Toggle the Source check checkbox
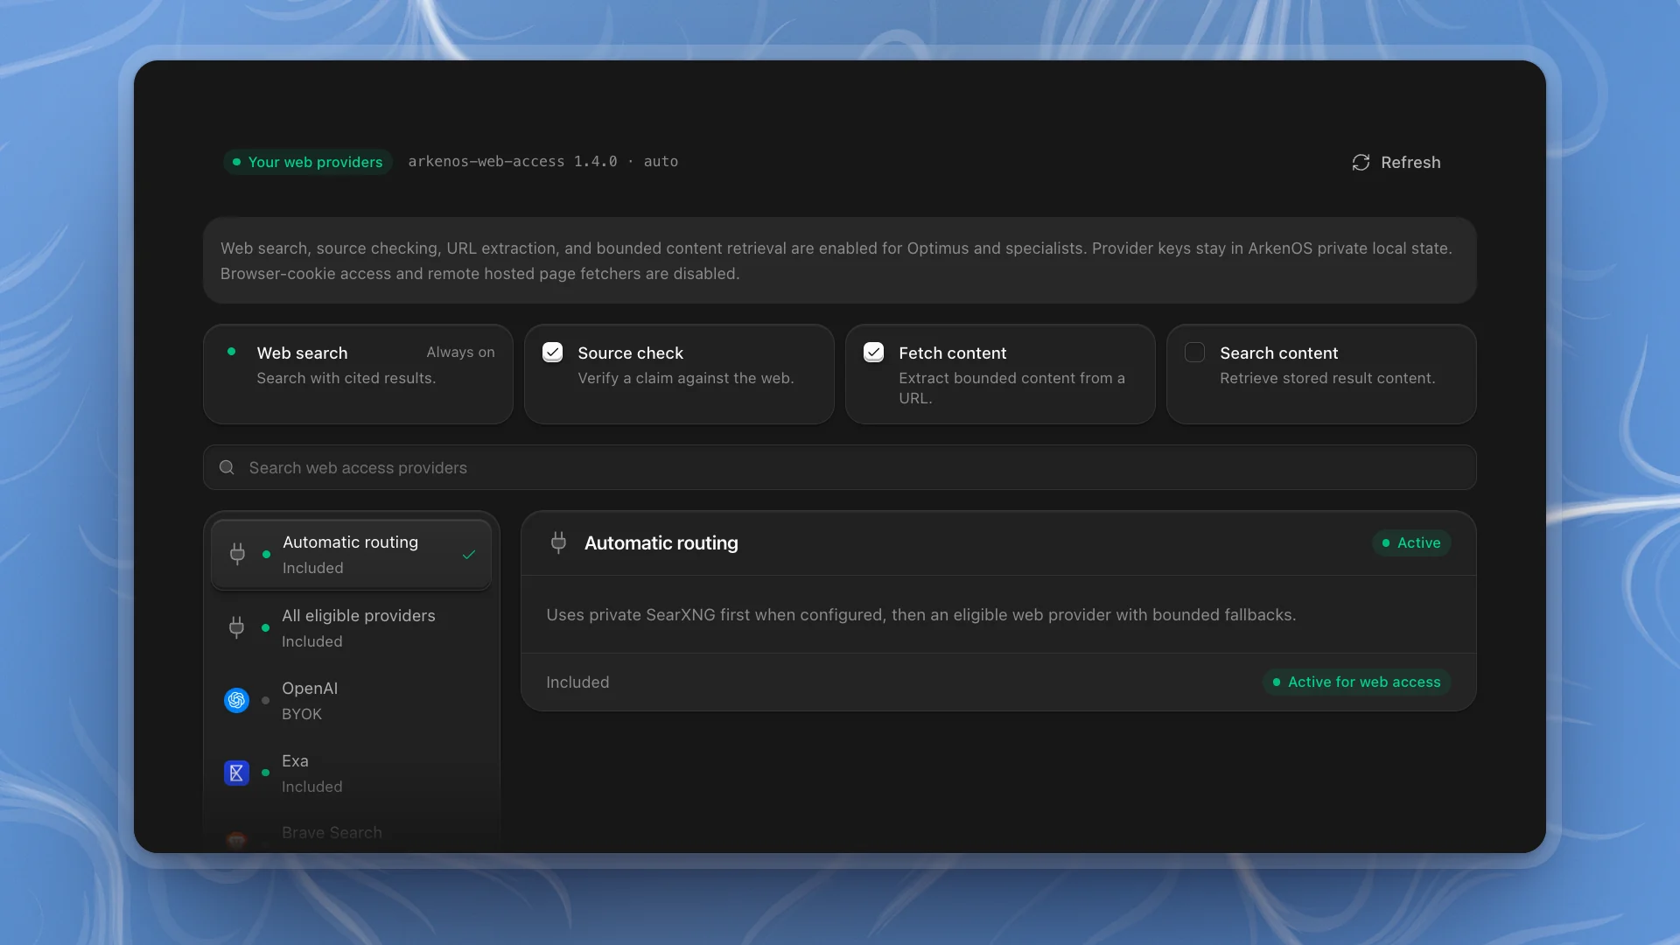Viewport: 1680px width, 945px height. coord(552,352)
